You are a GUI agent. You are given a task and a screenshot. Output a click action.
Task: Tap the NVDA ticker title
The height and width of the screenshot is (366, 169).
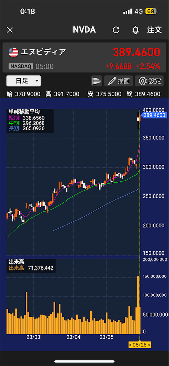(x=84, y=30)
